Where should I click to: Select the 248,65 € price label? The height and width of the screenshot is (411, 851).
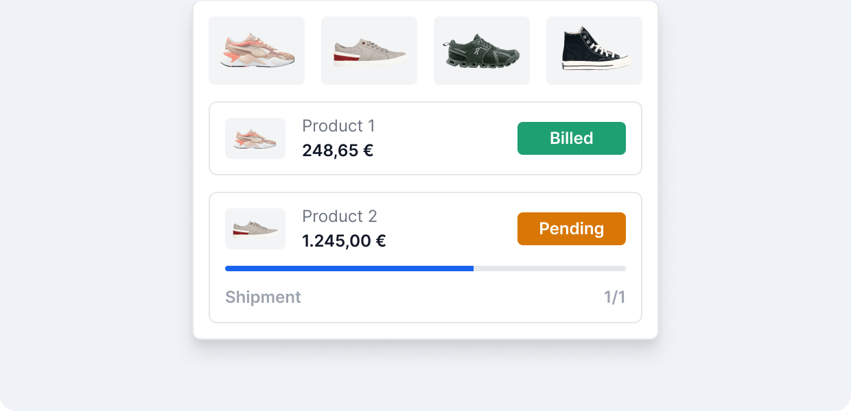tap(338, 151)
